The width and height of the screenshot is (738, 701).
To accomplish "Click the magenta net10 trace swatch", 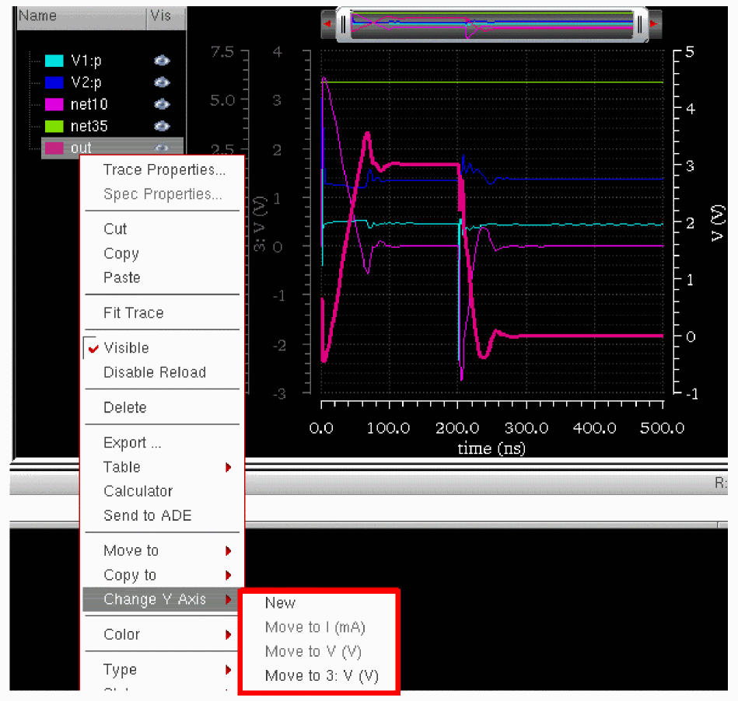I will 54,104.
